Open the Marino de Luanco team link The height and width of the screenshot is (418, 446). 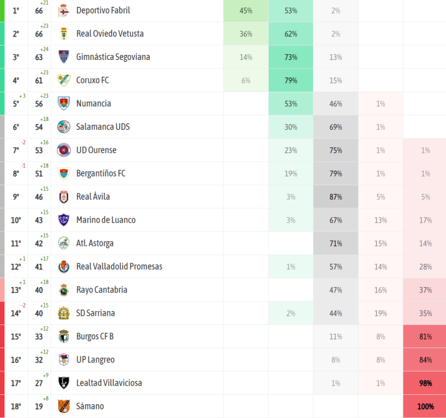coord(106,220)
